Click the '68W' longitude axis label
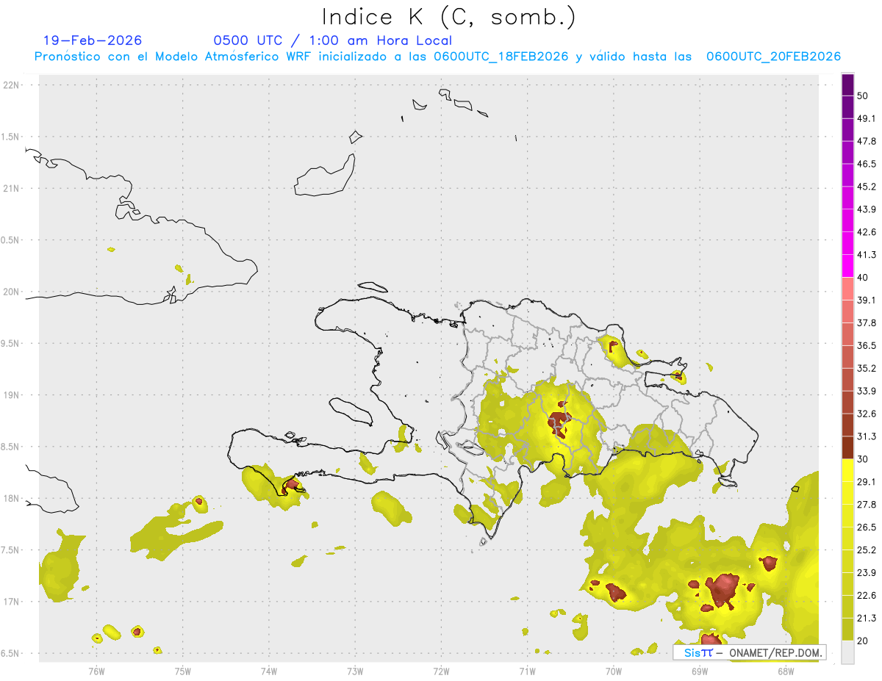The height and width of the screenshot is (681, 882). coord(786,672)
